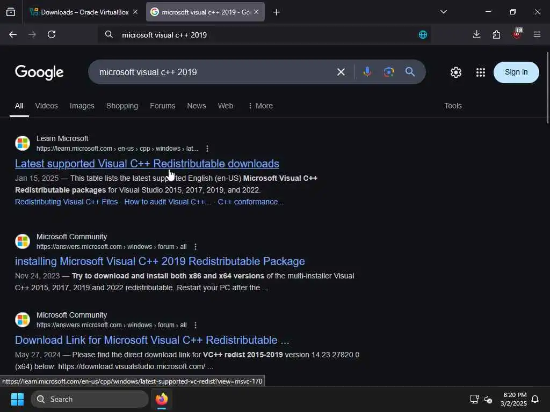Click the Windows taskbar Search box
This screenshot has height=412, width=550.
pyautogui.click(x=90, y=399)
